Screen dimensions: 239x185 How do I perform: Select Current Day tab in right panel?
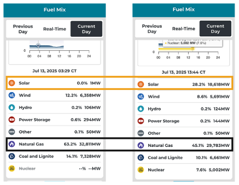(x=215, y=29)
